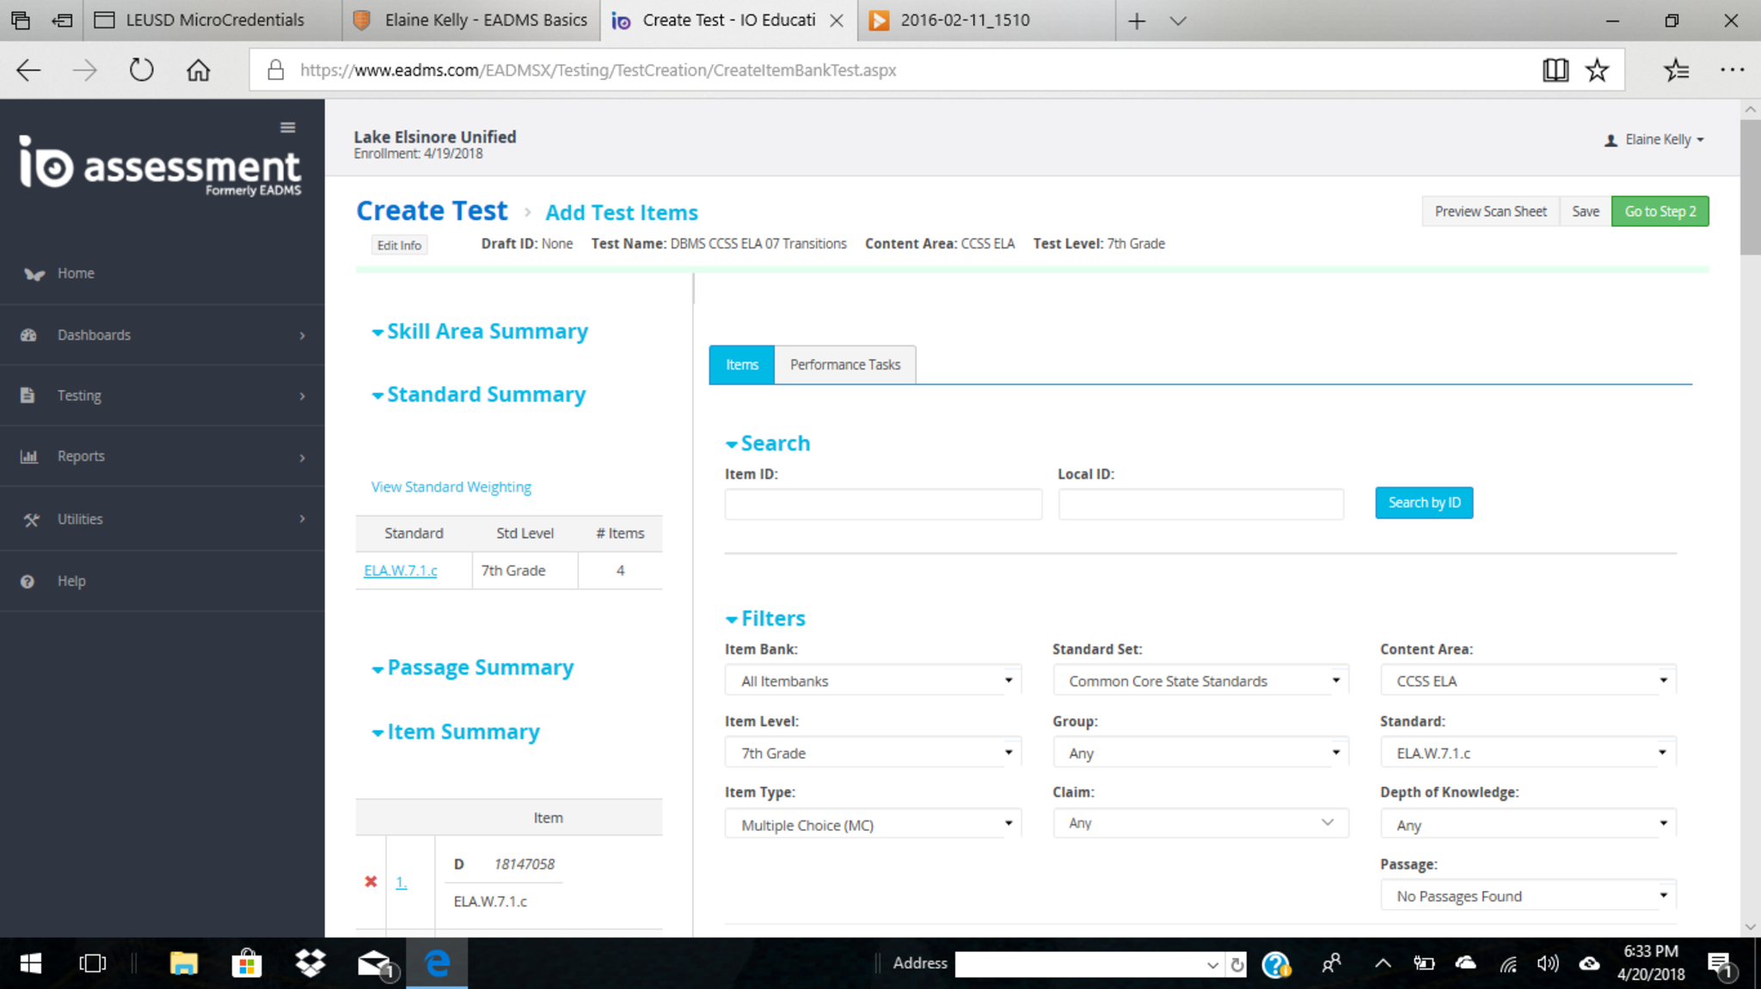Screen dimensions: 1761x989
Task: Open the Item Bank dropdown
Action: coord(872,681)
